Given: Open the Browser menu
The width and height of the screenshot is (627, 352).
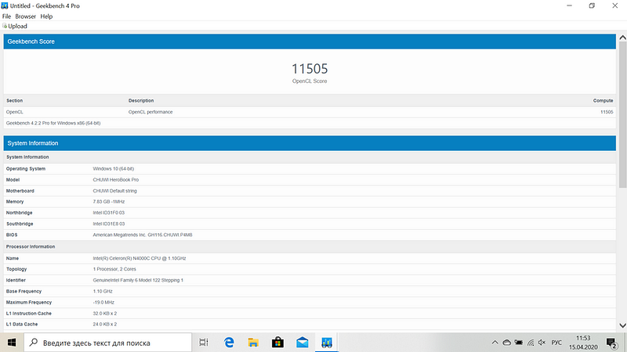Looking at the screenshot, I should tap(26, 16).
